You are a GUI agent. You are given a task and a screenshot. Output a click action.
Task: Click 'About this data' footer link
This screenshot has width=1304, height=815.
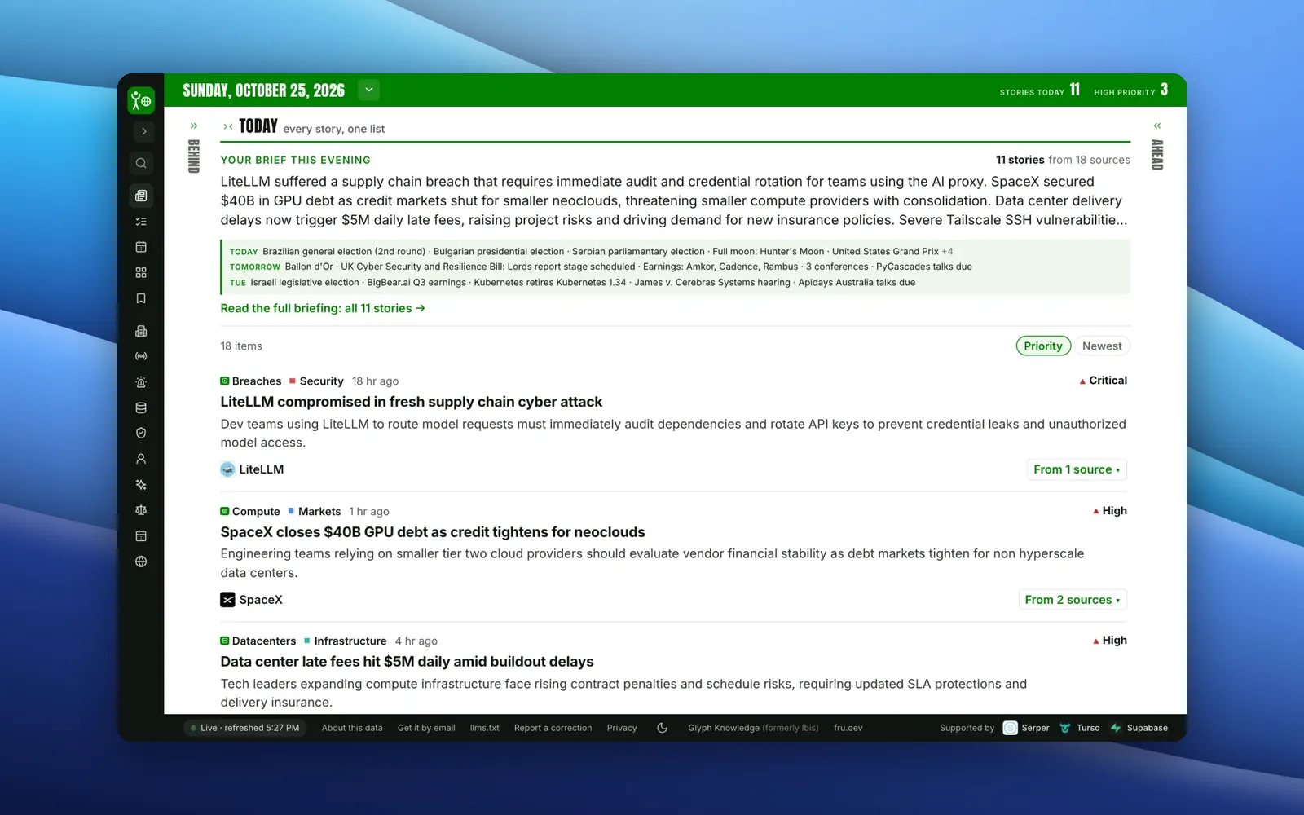pyautogui.click(x=352, y=728)
